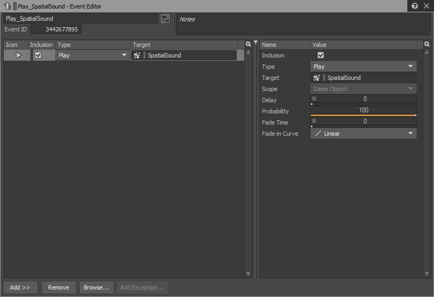Toggle the Inclusion checkbox in the action row

click(38, 55)
